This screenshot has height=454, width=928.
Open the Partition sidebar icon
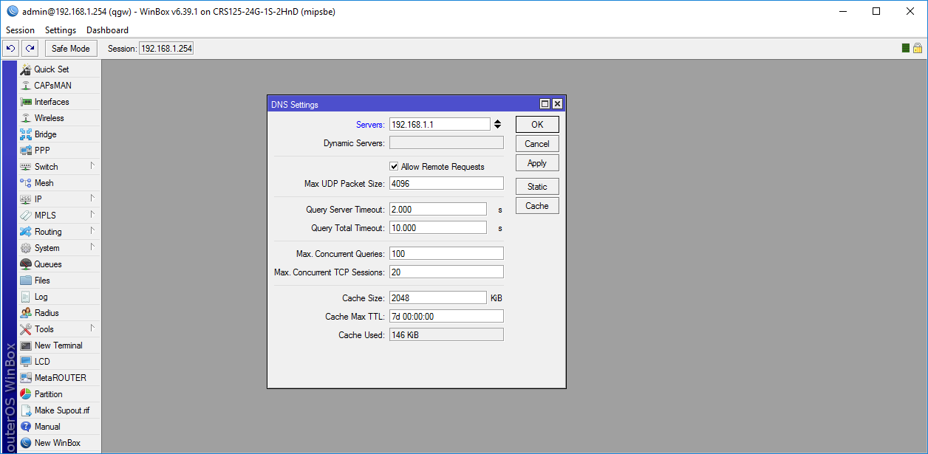26,394
